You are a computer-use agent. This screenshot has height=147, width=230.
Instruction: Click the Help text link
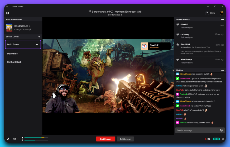pyautogui.click(x=213, y=13)
